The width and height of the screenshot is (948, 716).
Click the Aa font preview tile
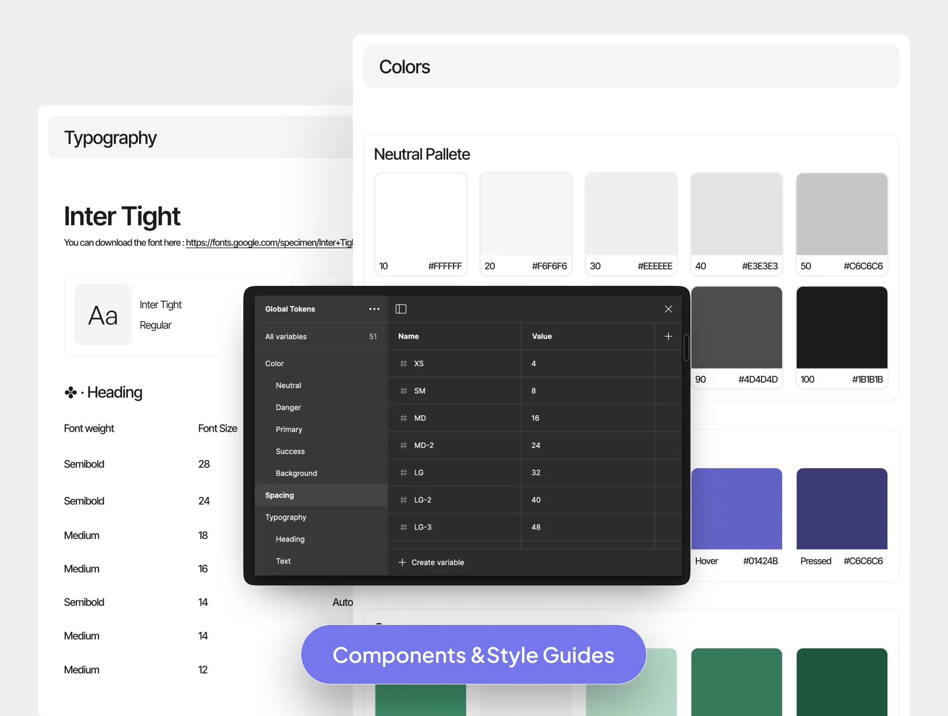[x=103, y=315]
